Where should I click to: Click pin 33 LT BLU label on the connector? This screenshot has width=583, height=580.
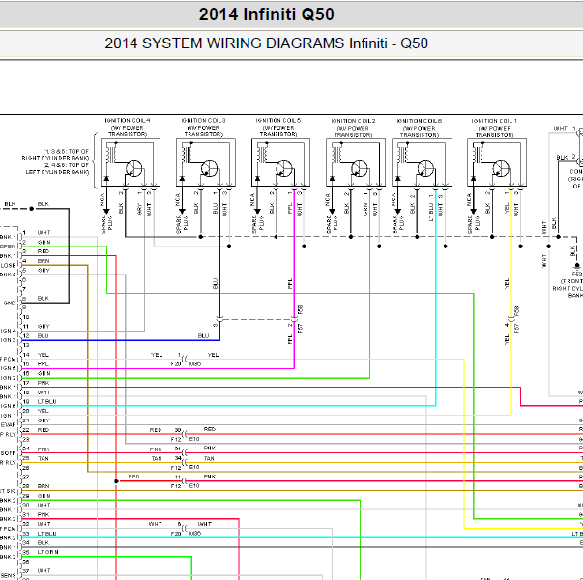pyautogui.click(x=46, y=534)
